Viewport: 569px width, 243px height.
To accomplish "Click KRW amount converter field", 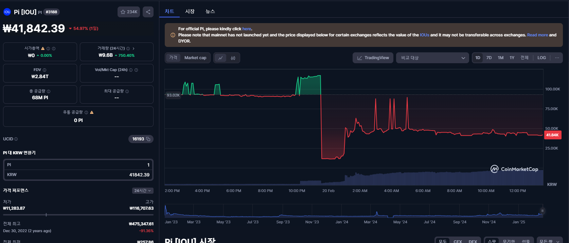I will (x=78, y=175).
